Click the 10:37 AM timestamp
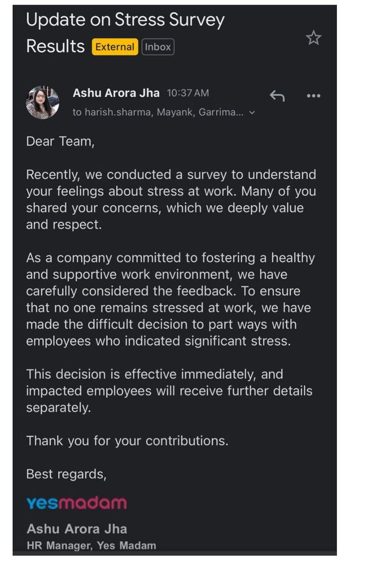The height and width of the screenshot is (562, 369). [188, 93]
